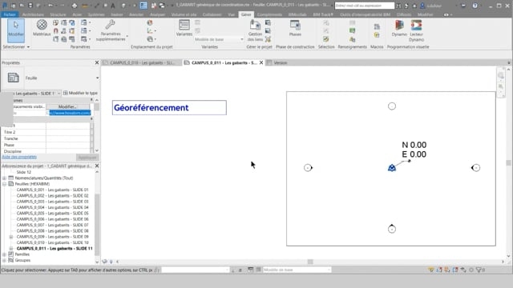Viewport: 513px width, 288px height.
Task: Select the Slide 12 tree item
Action: [24, 172]
